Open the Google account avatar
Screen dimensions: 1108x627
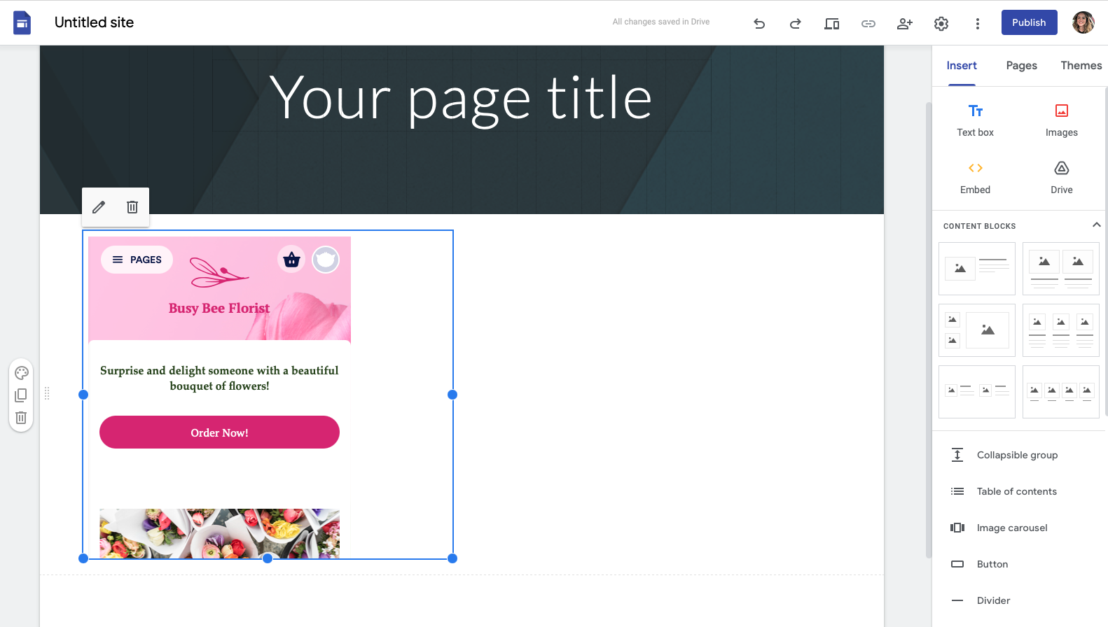tap(1083, 22)
